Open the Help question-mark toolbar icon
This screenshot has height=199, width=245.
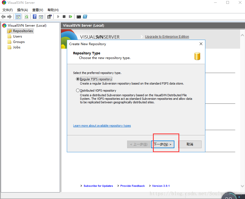click(34, 17)
